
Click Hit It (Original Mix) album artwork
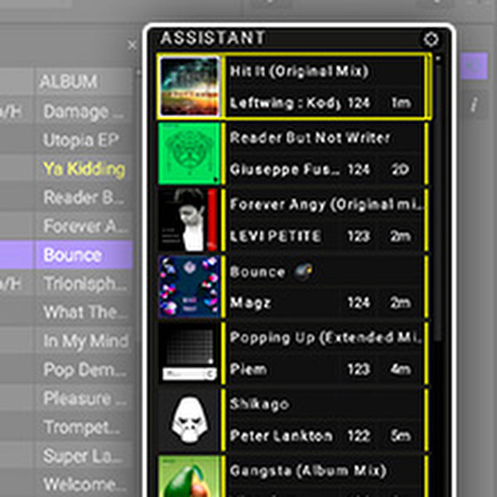[x=190, y=86]
